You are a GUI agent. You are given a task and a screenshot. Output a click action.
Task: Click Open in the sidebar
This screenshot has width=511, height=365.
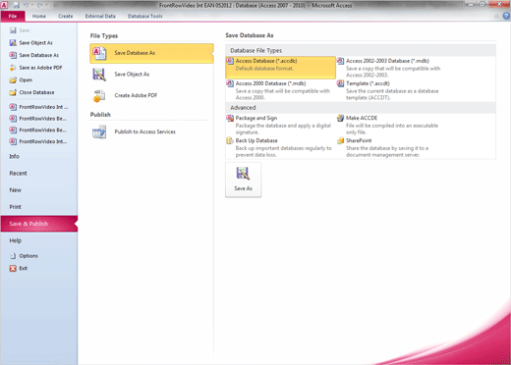coord(26,80)
